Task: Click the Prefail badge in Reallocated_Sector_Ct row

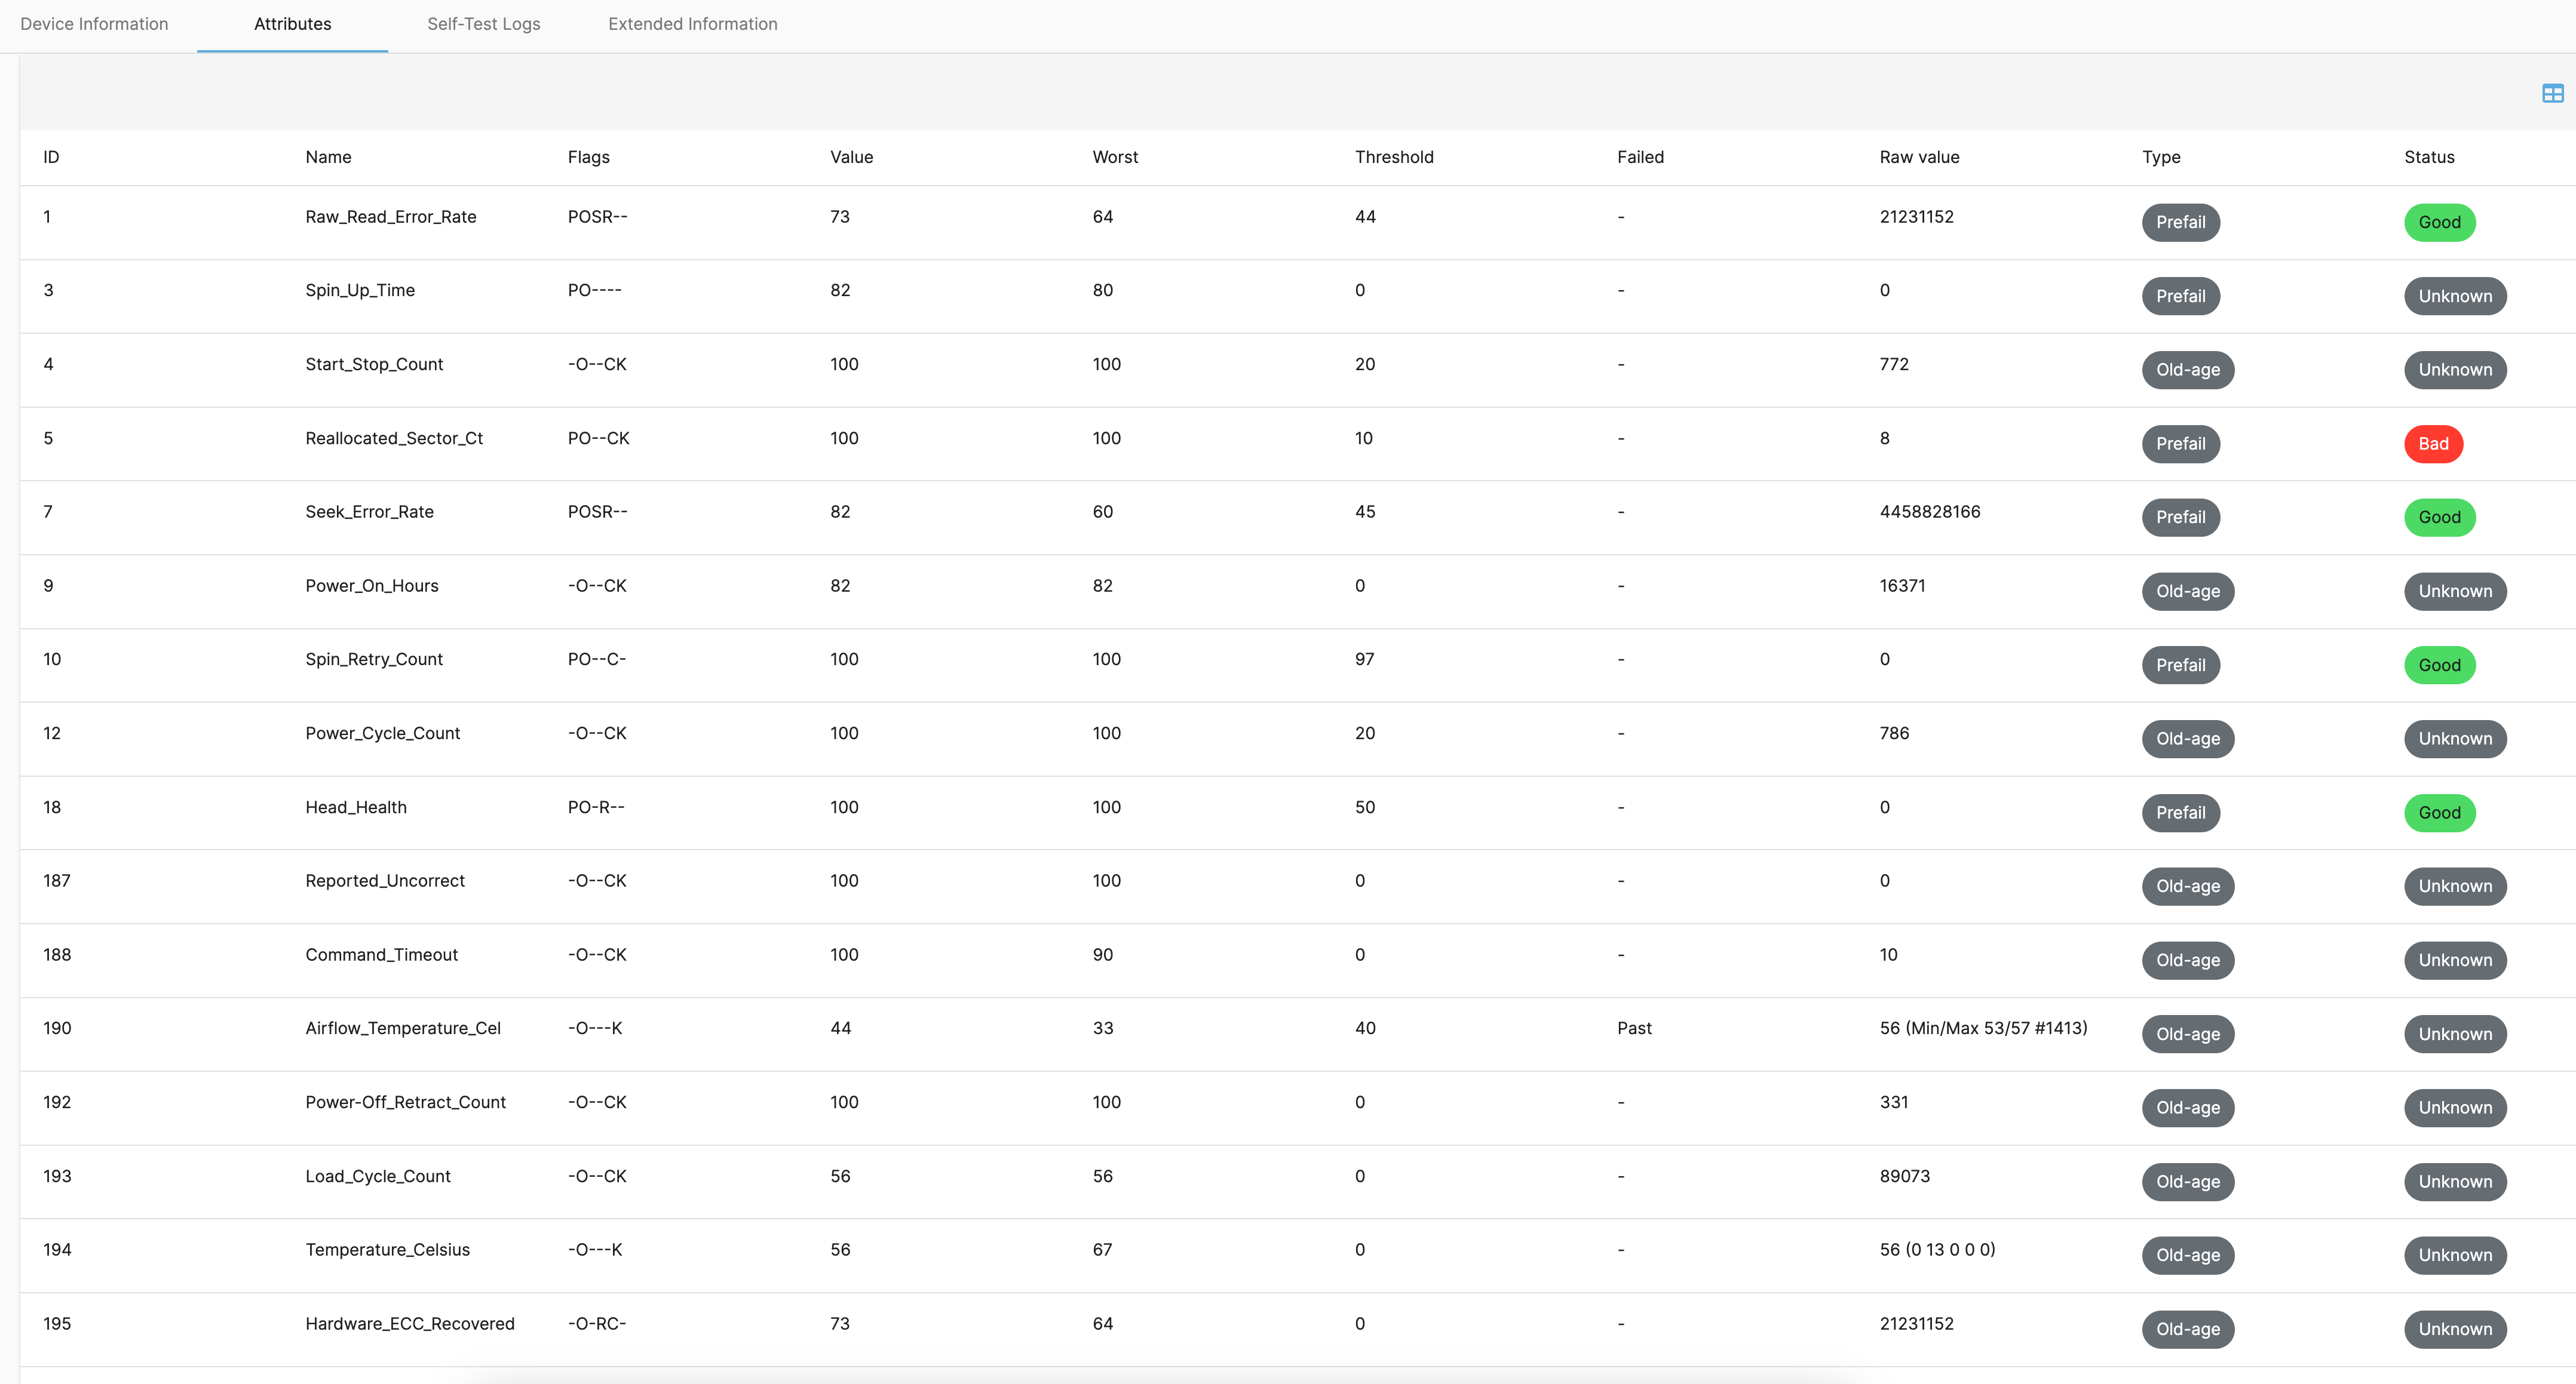Action: click(2180, 444)
